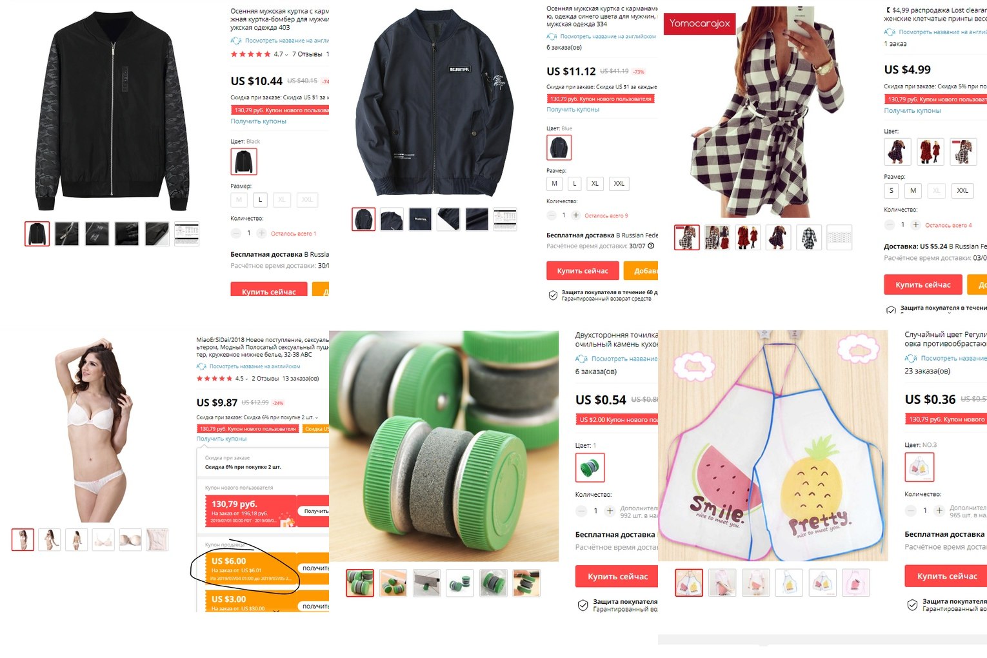Screen dimensions: 987x658
Task: Expand the 4.7 rating dropdown arrow
Action: coord(286,55)
